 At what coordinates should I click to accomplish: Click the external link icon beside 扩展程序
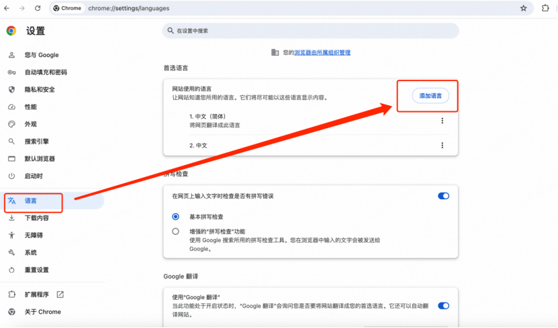[60, 294]
